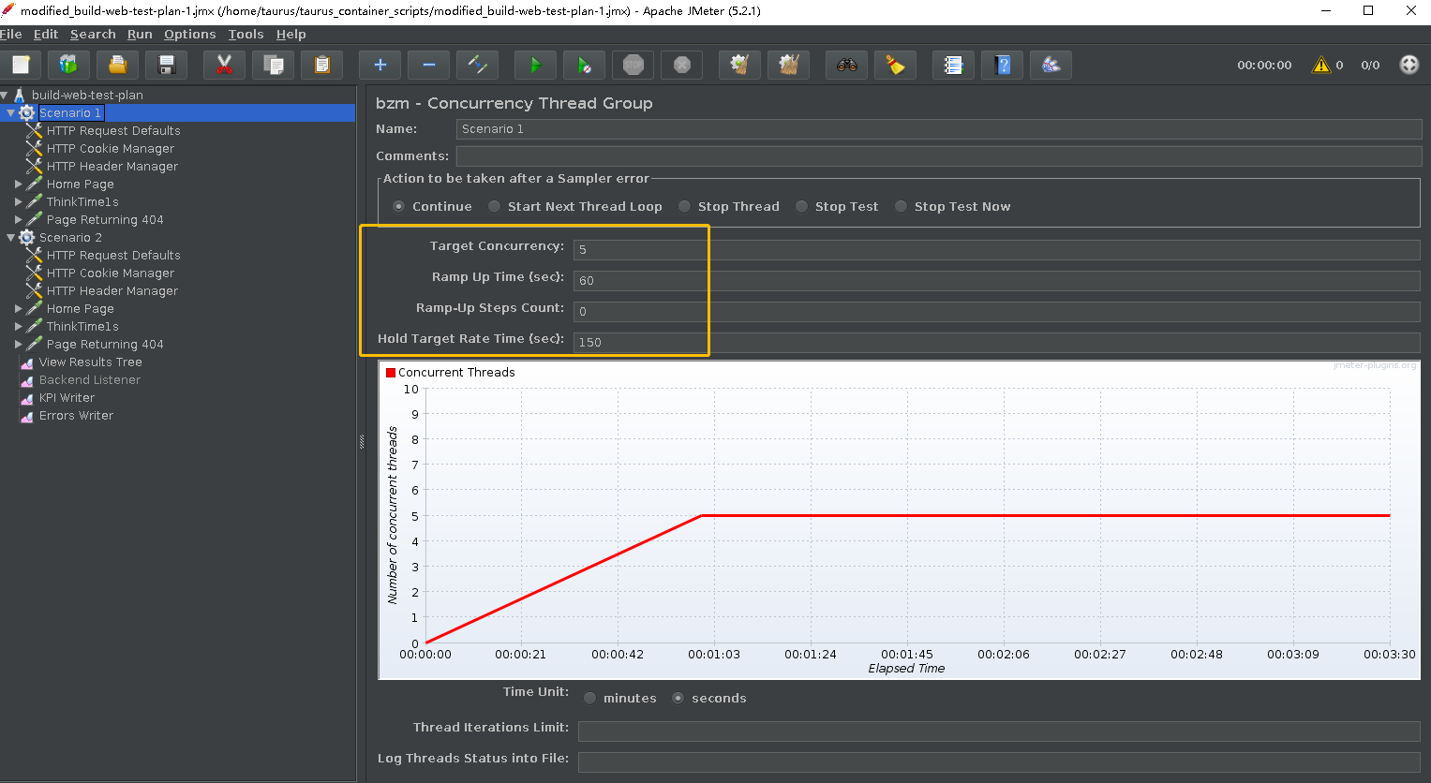
Task: Expand Page Returning 404 under Scenario 1
Action: click(19, 219)
